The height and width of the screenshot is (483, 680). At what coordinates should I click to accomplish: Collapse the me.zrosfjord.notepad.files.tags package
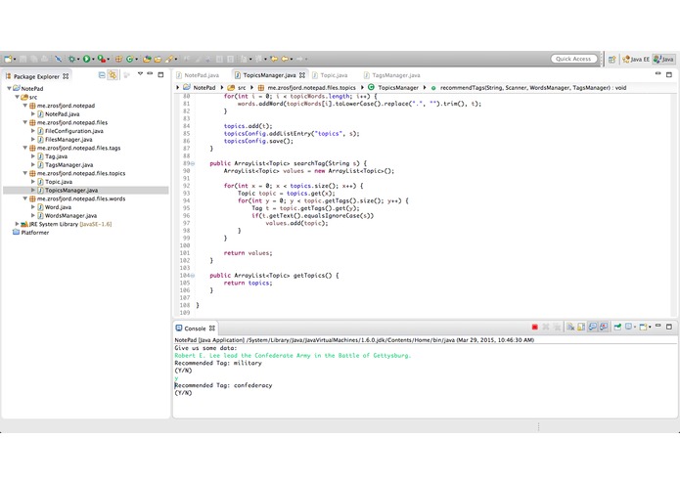(25, 148)
